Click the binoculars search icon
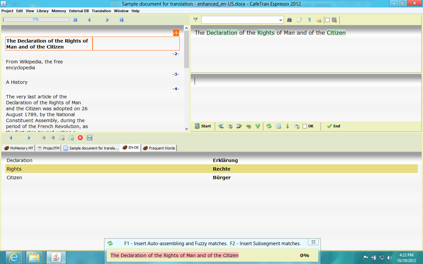423x264 pixels. tap(289, 20)
